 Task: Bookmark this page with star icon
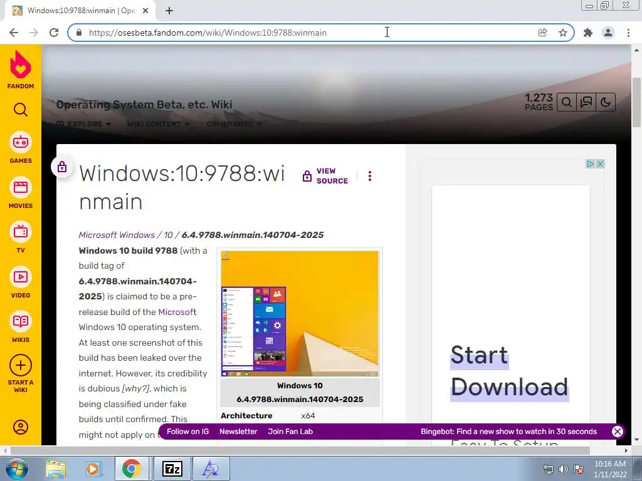pyautogui.click(x=563, y=33)
